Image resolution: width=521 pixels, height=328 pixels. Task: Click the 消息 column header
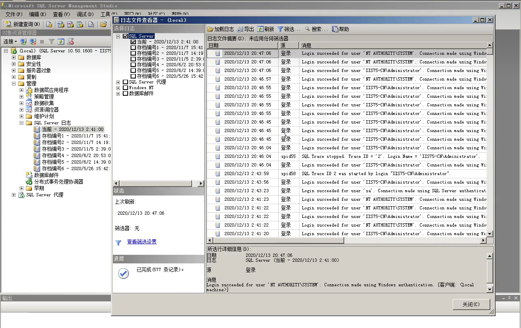click(393, 45)
